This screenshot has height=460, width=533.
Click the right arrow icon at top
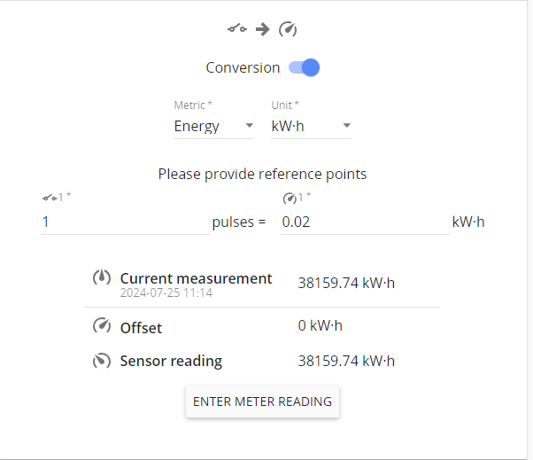click(x=262, y=29)
